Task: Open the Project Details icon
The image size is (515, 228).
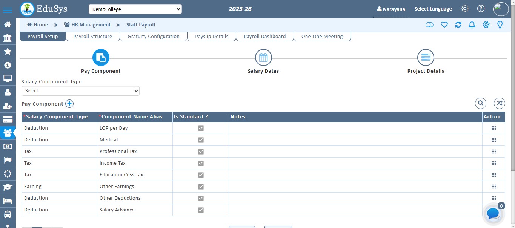Action: [426, 57]
